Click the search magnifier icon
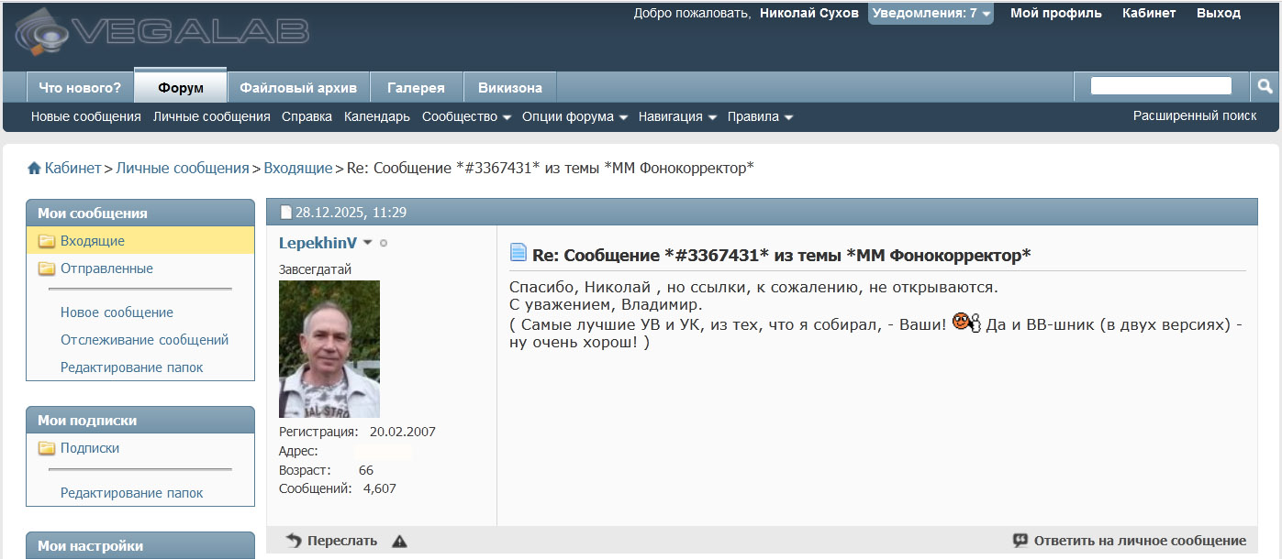 1265,86
